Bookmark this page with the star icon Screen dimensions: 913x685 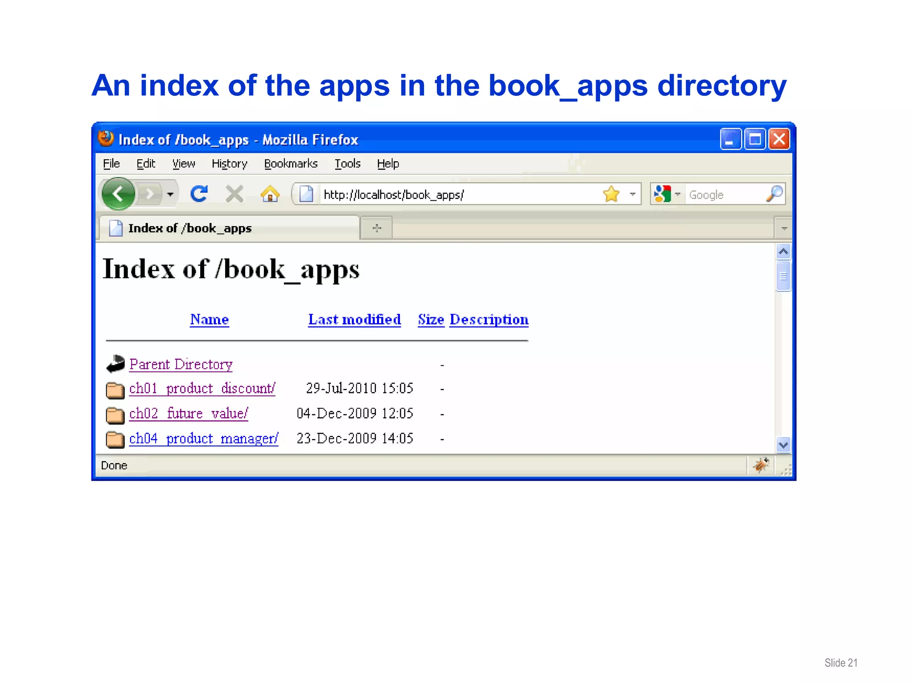(x=611, y=194)
